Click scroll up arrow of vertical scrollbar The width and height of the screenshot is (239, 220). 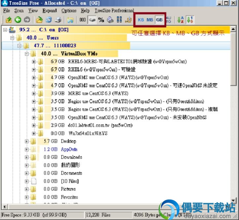[x=233, y=29]
